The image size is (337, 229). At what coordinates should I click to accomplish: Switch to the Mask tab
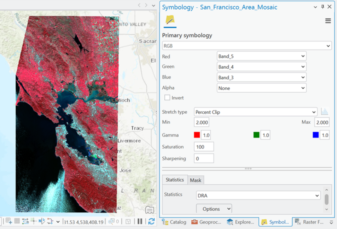pyautogui.click(x=196, y=180)
